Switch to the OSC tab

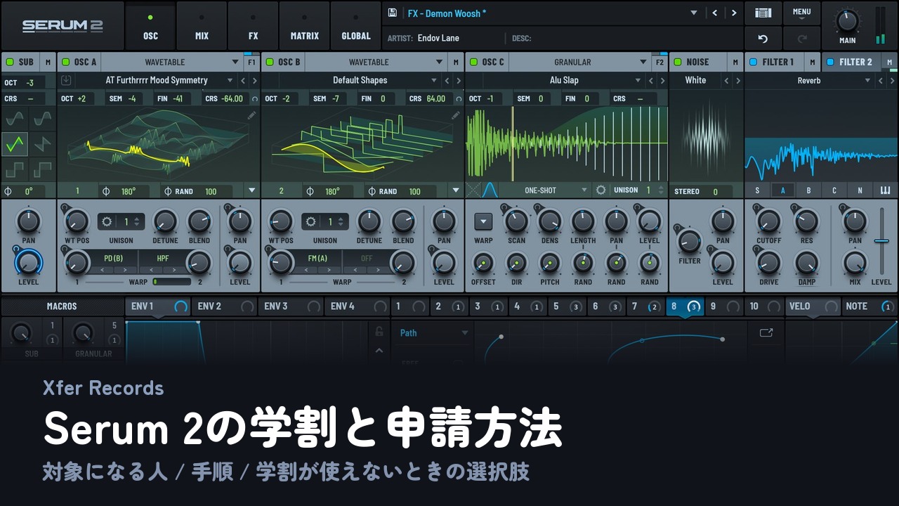coord(150,26)
